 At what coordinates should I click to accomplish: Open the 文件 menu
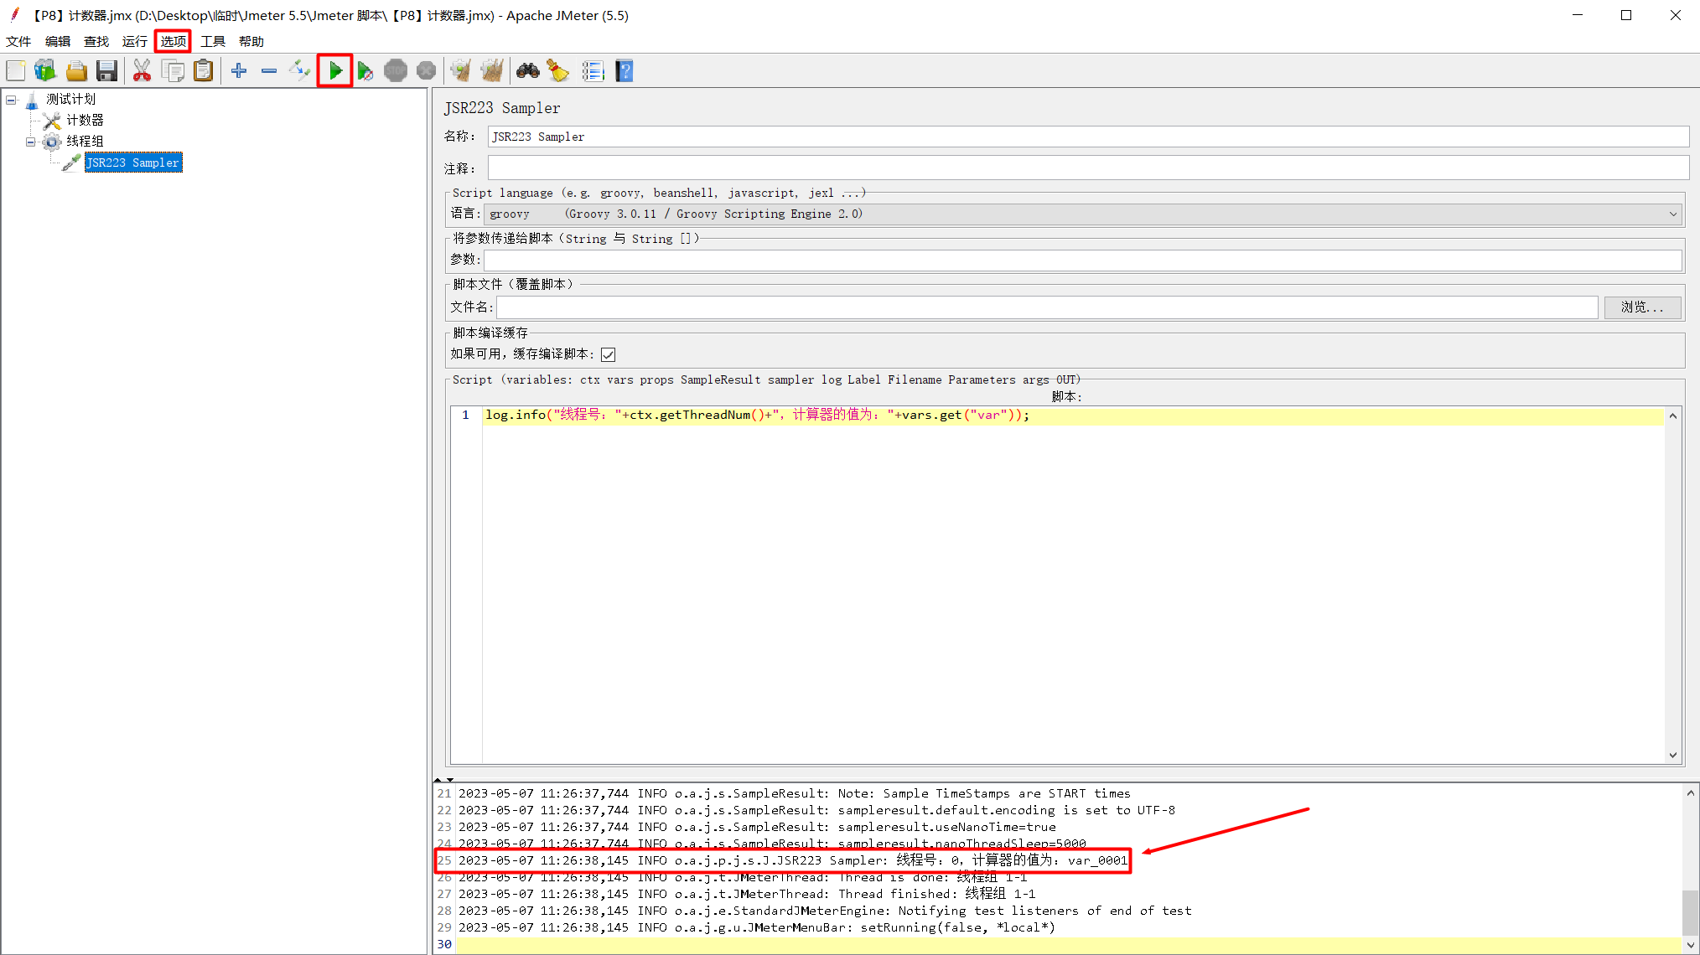[x=18, y=41]
